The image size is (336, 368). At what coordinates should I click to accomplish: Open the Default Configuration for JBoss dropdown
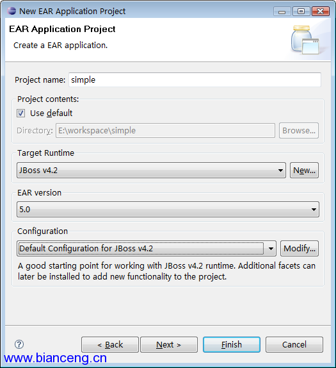(147, 248)
